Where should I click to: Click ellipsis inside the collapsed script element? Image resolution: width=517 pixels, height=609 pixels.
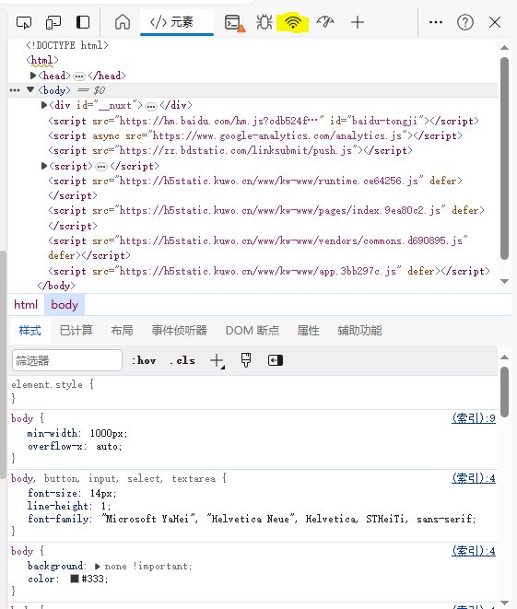pos(101,167)
